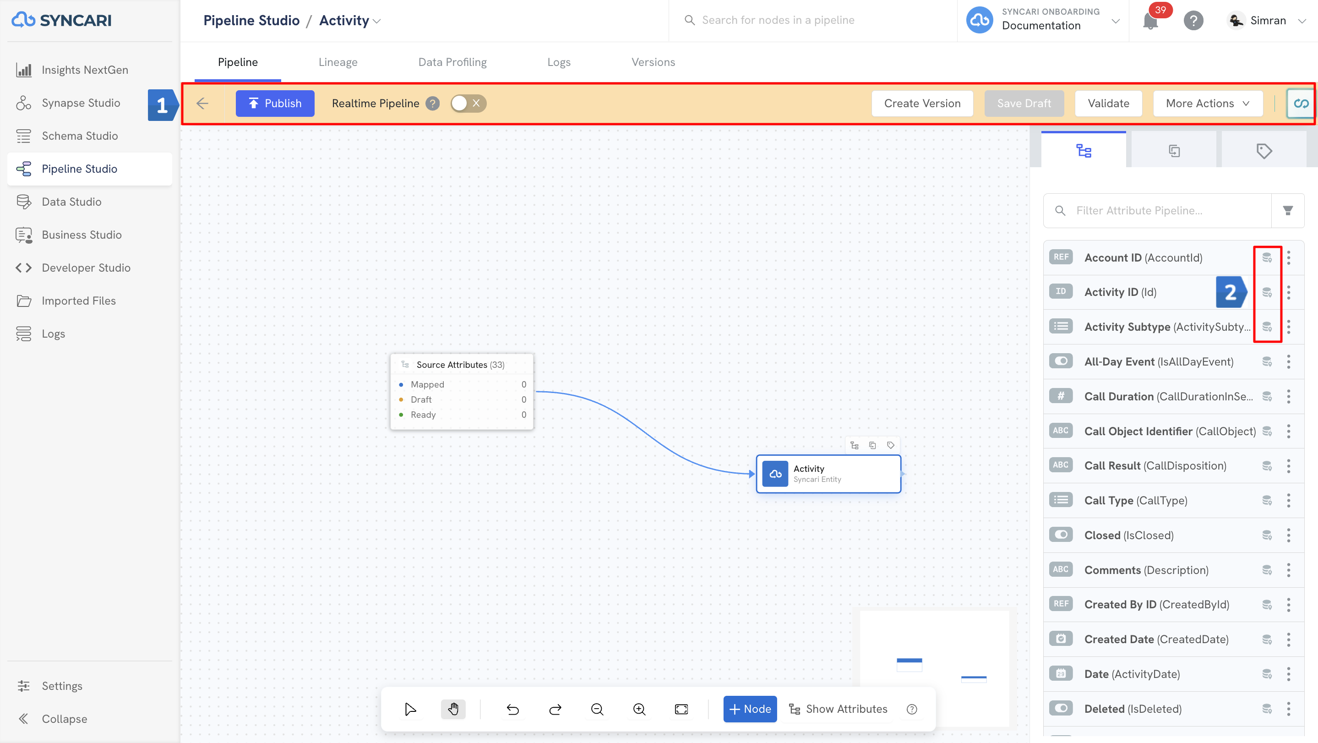Open the attribute filter funnel
This screenshot has height=743, width=1318.
(1288, 210)
